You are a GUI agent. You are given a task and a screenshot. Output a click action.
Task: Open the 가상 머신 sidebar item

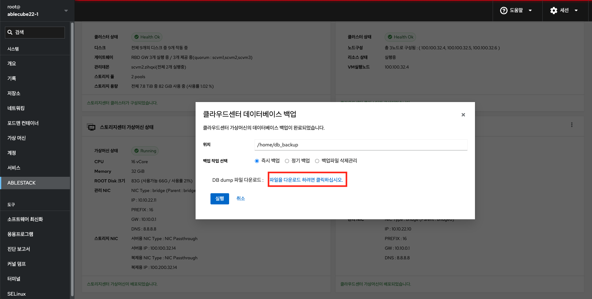click(17, 138)
